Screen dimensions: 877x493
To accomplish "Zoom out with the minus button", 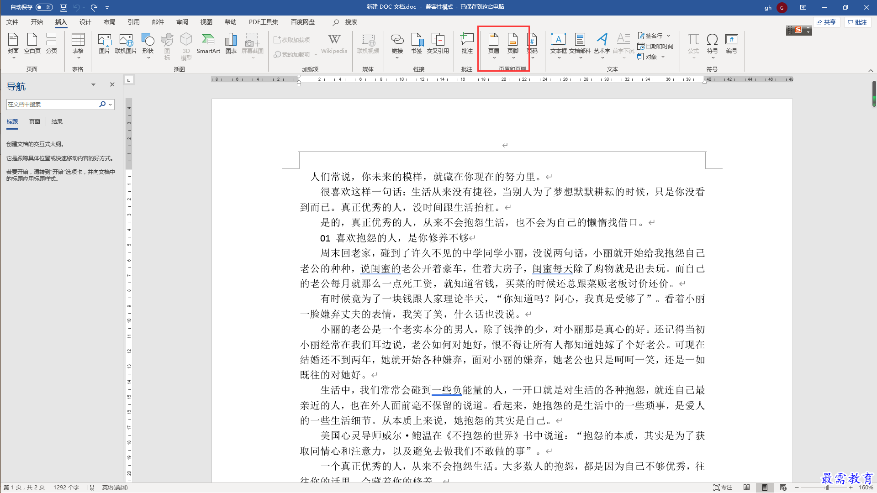I will coord(797,488).
